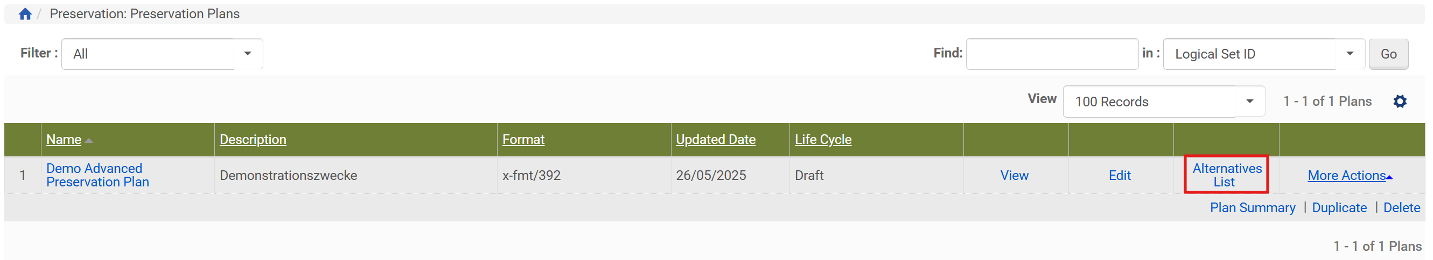The width and height of the screenshot is (1433, 260).
Task: Open the Alternatives List link
Action: 1226,175
